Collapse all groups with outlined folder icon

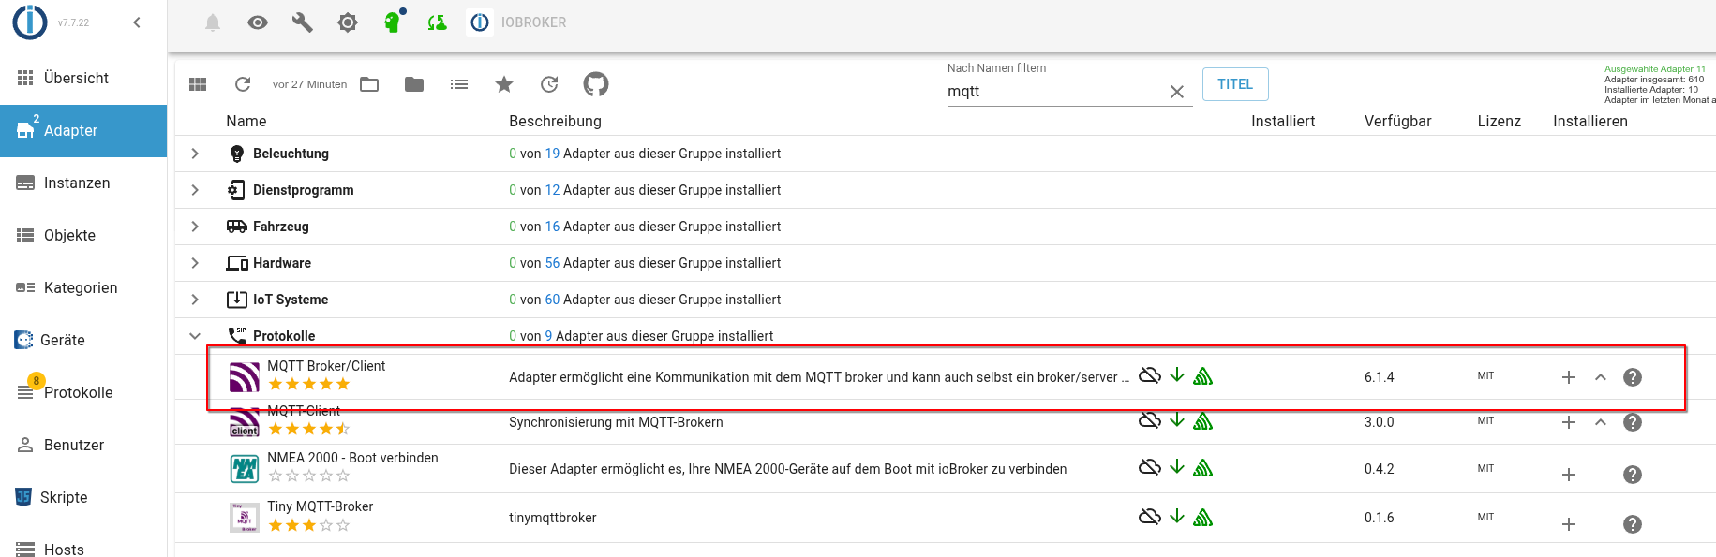point(369,84)
